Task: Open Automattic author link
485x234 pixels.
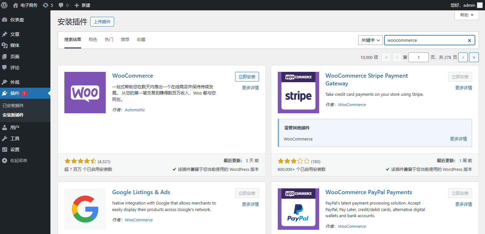Action: (135, 110)
